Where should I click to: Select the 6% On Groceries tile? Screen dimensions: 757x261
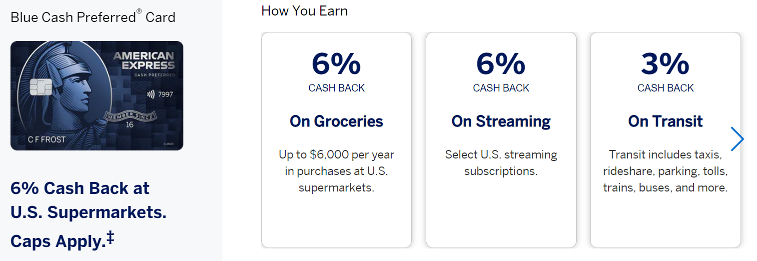click(336, 140)
